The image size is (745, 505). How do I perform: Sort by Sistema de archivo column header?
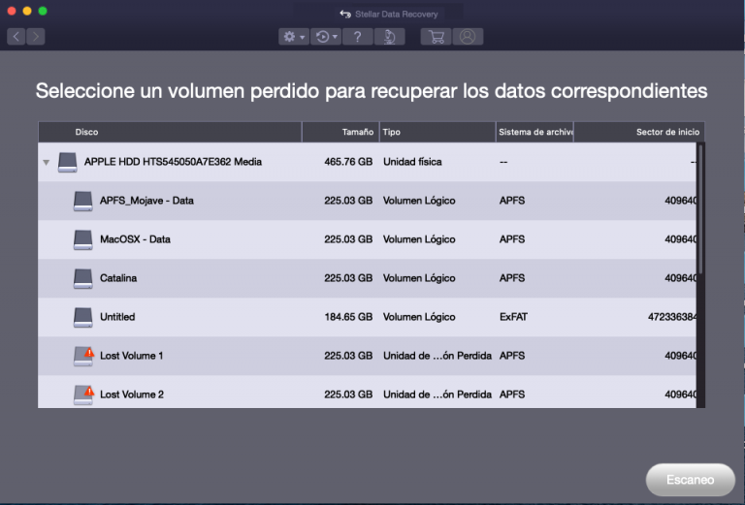point(535,132)
